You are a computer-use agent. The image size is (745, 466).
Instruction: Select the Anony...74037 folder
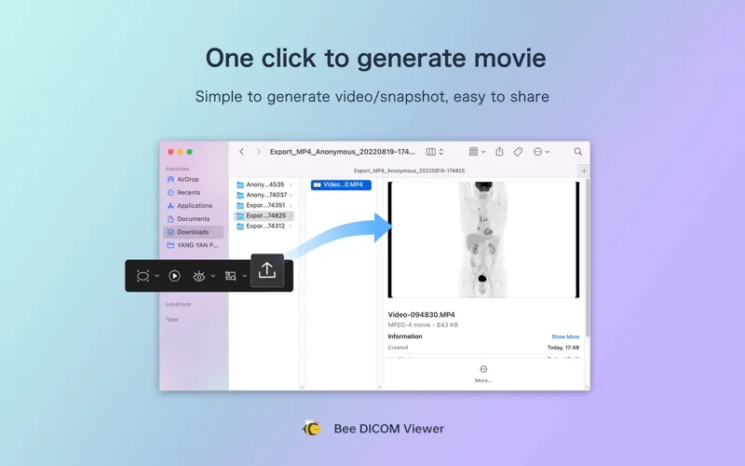[264, 195]
